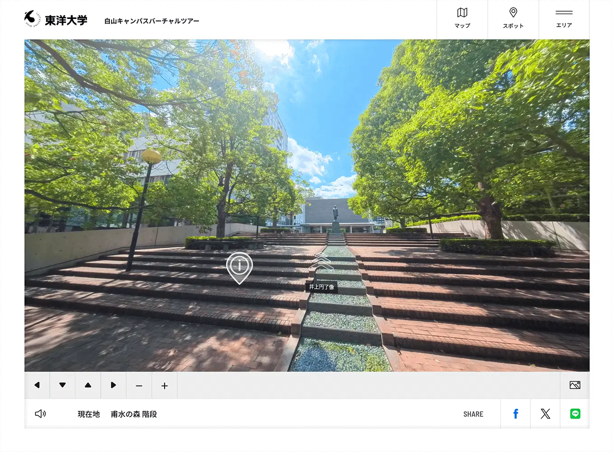The width and height of the screenshot is (612, 452).
Task: Pan the panorama left
Action: click(x=37, y=386)
